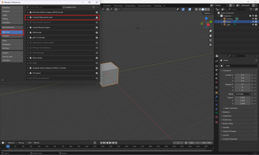The height and width of the screenshot is (155, 259).
Task: Open the Scene properties tab icon
Action: click(216, 78)
